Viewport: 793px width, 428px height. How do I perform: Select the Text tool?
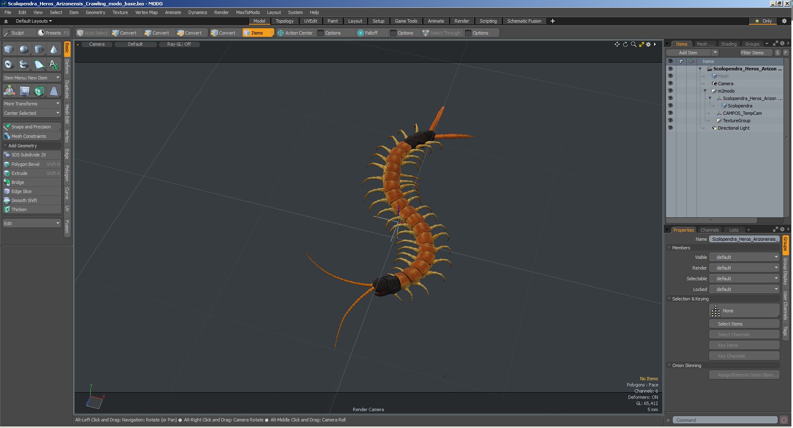(x=54, y=65)
